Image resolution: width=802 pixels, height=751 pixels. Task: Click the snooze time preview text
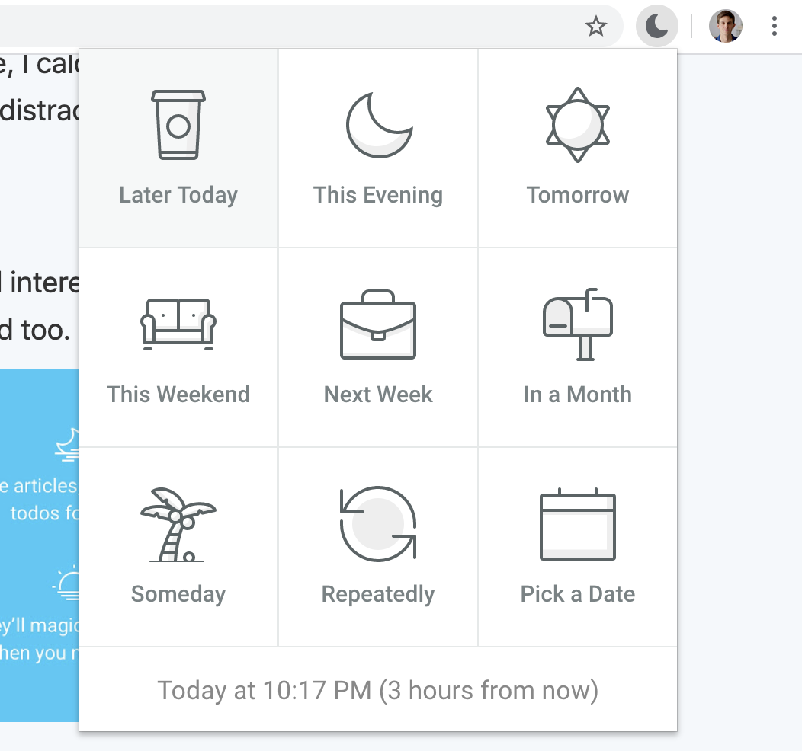[378, 690]
